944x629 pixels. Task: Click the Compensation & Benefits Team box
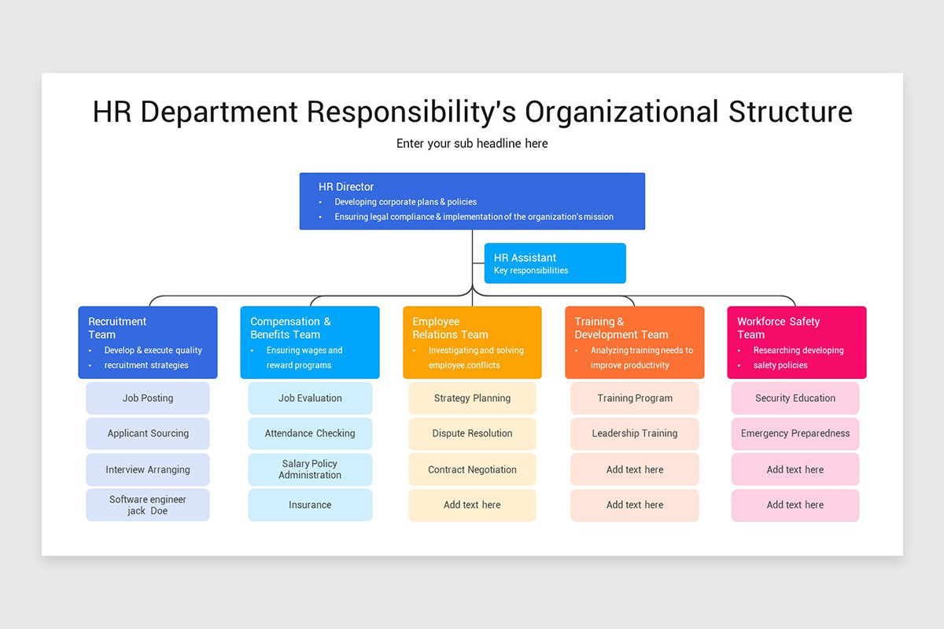pyautogui.click(x=310, y=342)
